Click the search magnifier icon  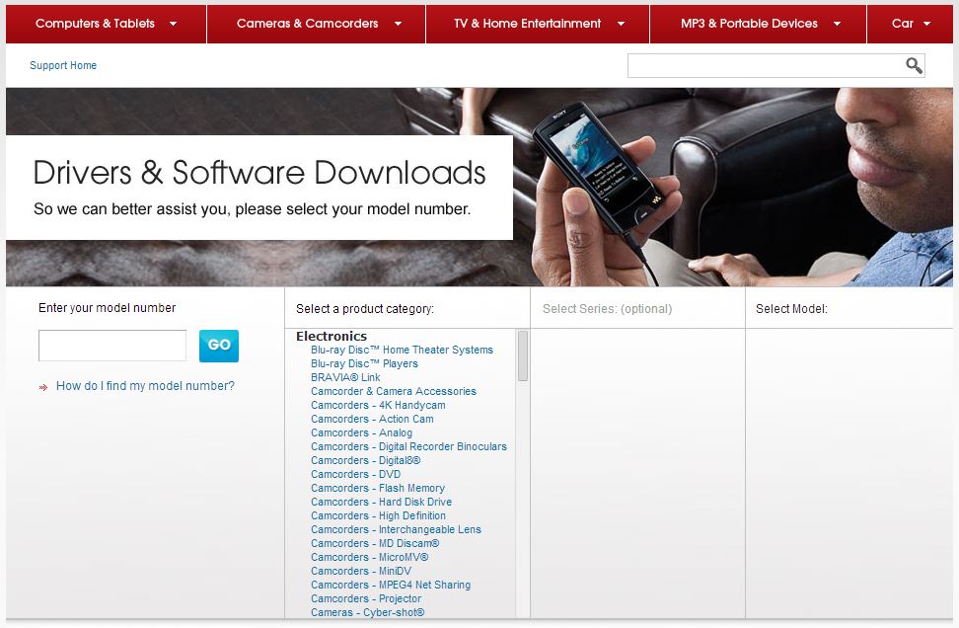click(x=914, y=65)
